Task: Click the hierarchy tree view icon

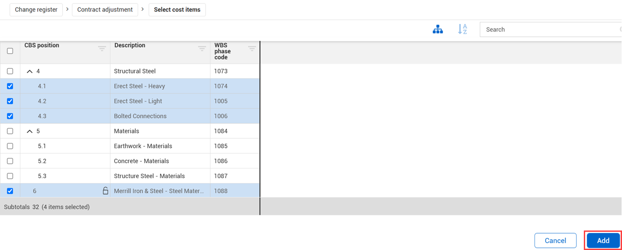Action: point(438,30)
